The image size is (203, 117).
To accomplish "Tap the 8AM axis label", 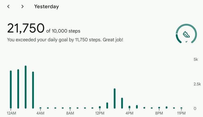I will (x=70, y=113).
